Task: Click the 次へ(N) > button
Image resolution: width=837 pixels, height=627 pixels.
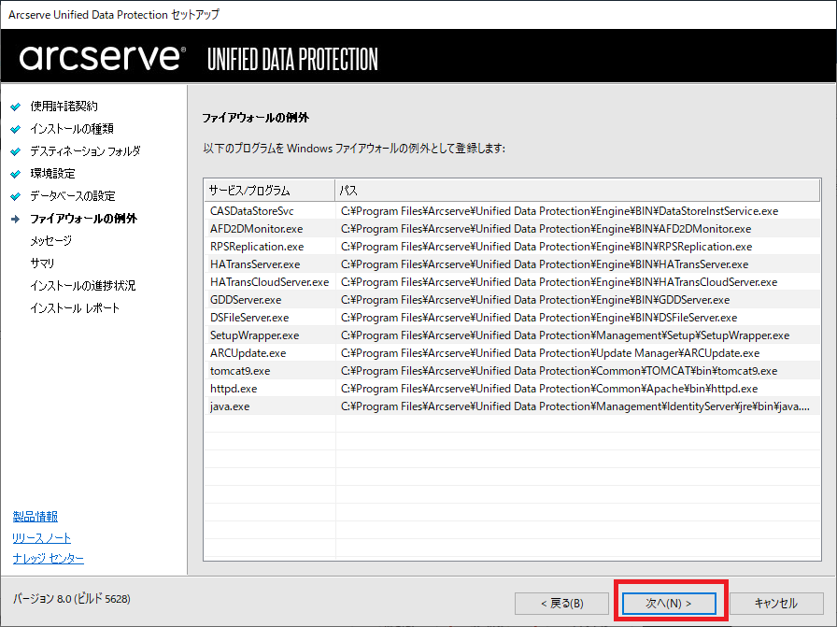Action: [x=669, y=604]
